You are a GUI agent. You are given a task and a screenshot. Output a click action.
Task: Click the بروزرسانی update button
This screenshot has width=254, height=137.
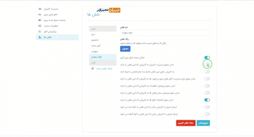click(x=203, y=123)
